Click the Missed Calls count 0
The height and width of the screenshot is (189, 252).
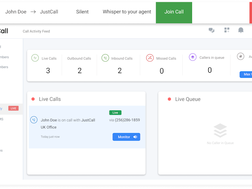tap(162, 71)
